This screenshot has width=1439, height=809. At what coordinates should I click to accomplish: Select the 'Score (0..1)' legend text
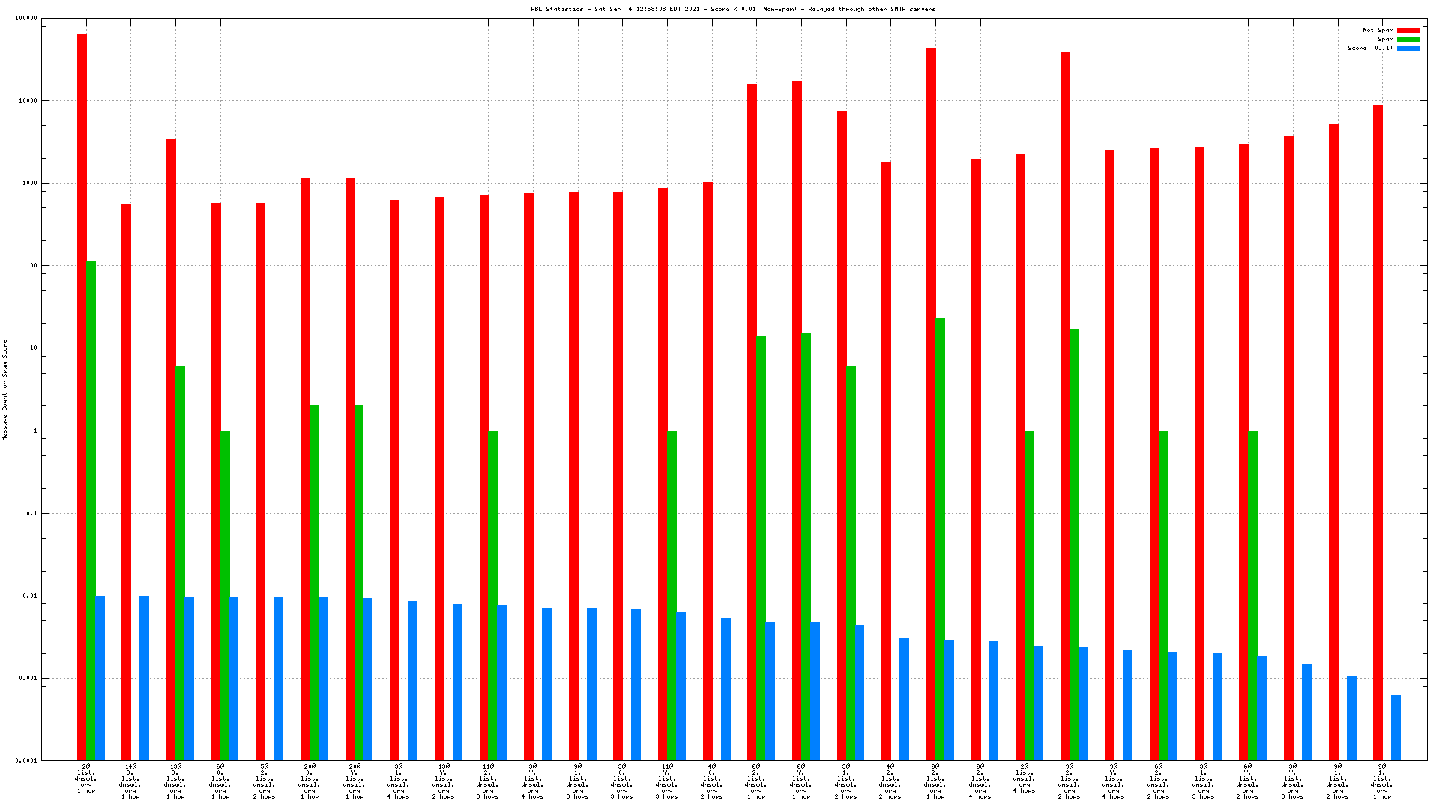1370,48
